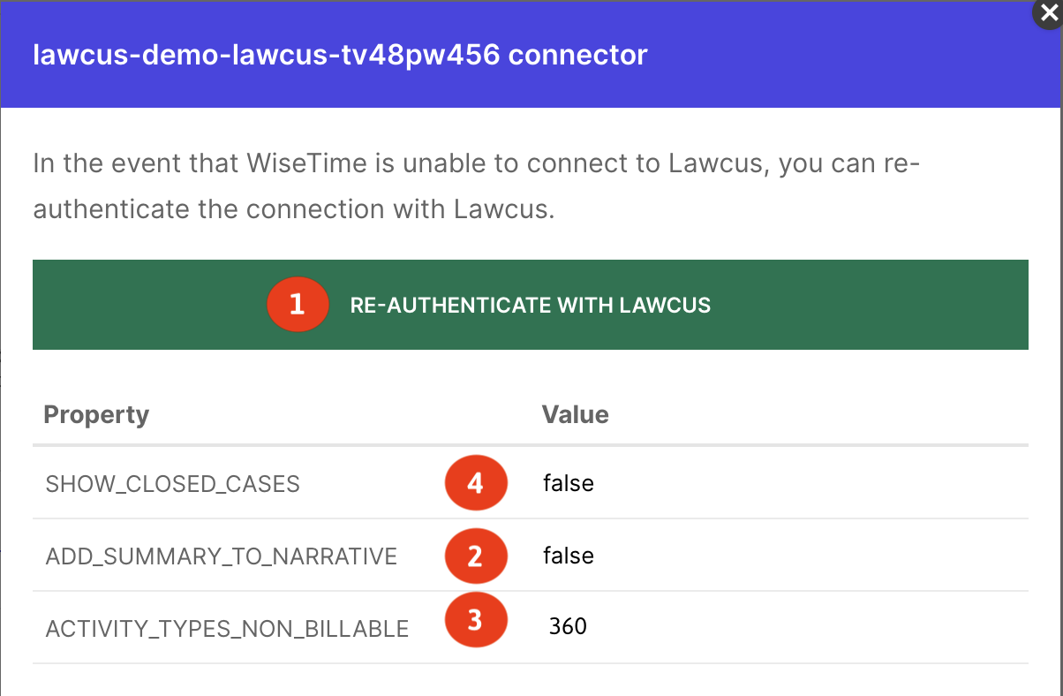This screenshot has height=696, width=1063.
Task: Select the SHOW_CLOSED_CASES property name
Action: click(173, 484)
